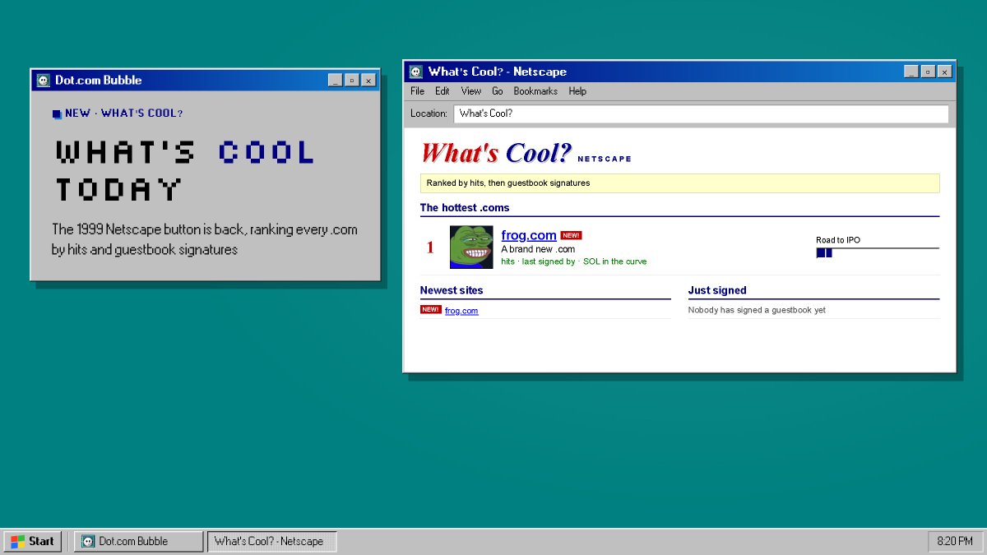Click the Dot.com Bubble window title icon

click(44, 80)
